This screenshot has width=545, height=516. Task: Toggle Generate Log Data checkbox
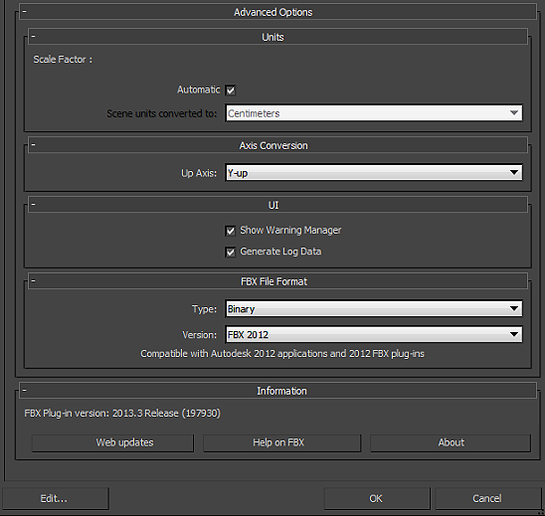point(231,252)
